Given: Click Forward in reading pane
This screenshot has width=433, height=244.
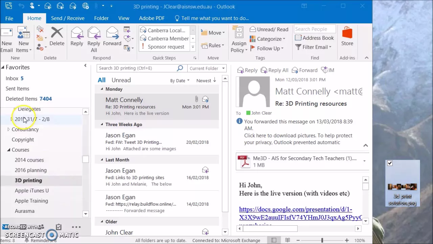Looking at the screenshot, I should [304, 70].
